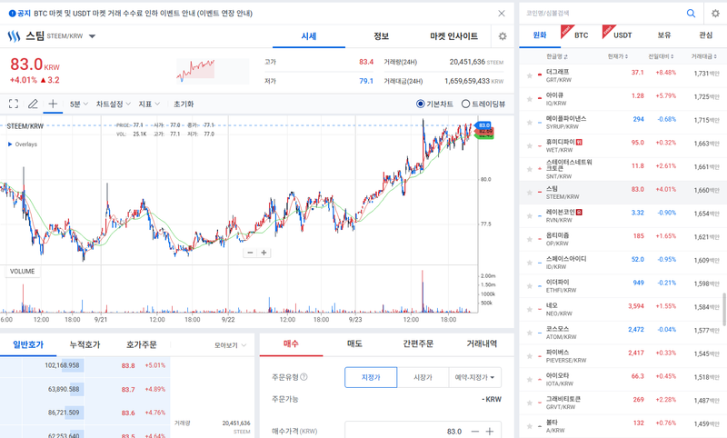Sort list by 현재가 column
This screenshot has height=438, width=727.
[618, 56]
